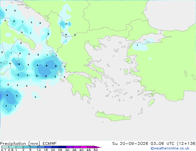The width and height of the screenshot is (196, 151).
Task: Click the forecast date Su 20-09-2026 label
Action: click(x=130, y=144)
